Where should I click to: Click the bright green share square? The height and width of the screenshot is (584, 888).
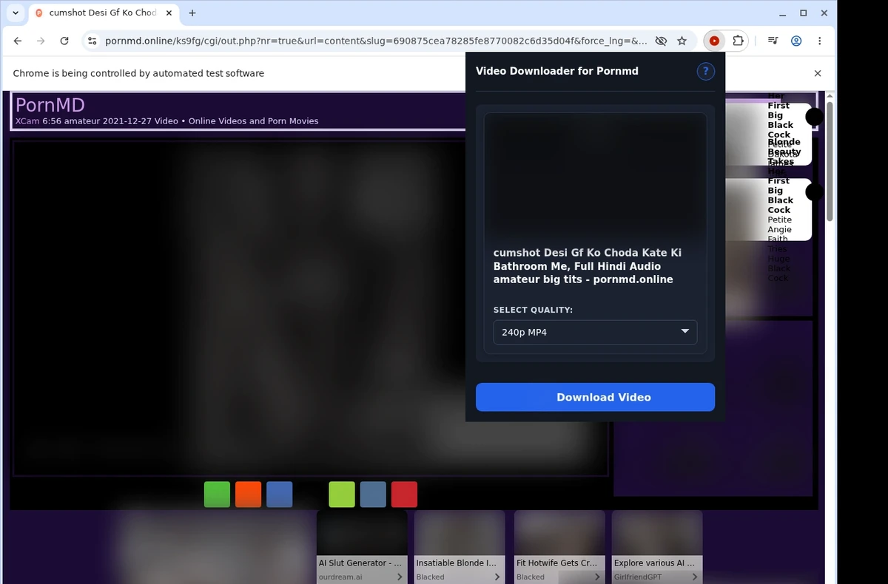(x=218, y=495)
